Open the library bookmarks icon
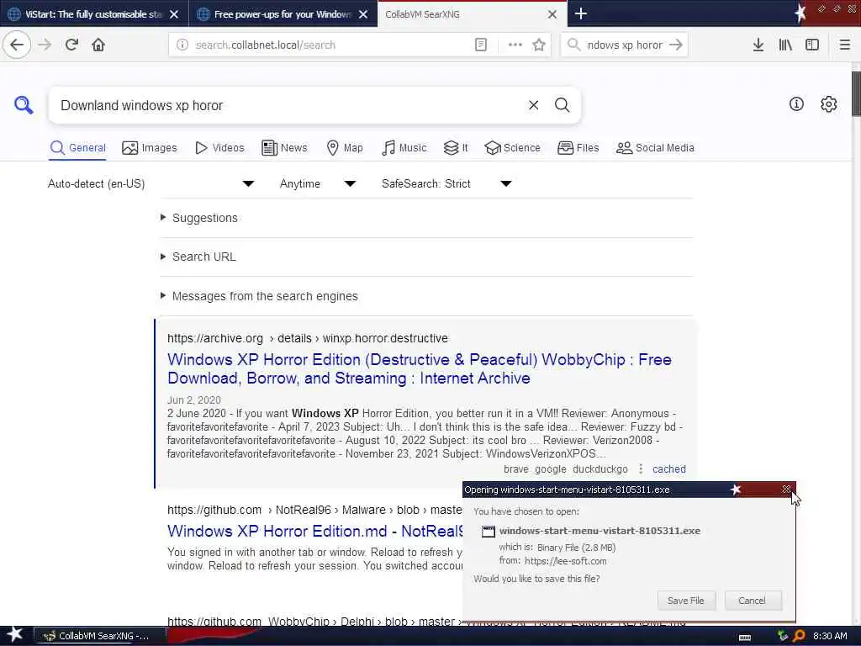The image size is (861, 646). (x=785, y=45)
